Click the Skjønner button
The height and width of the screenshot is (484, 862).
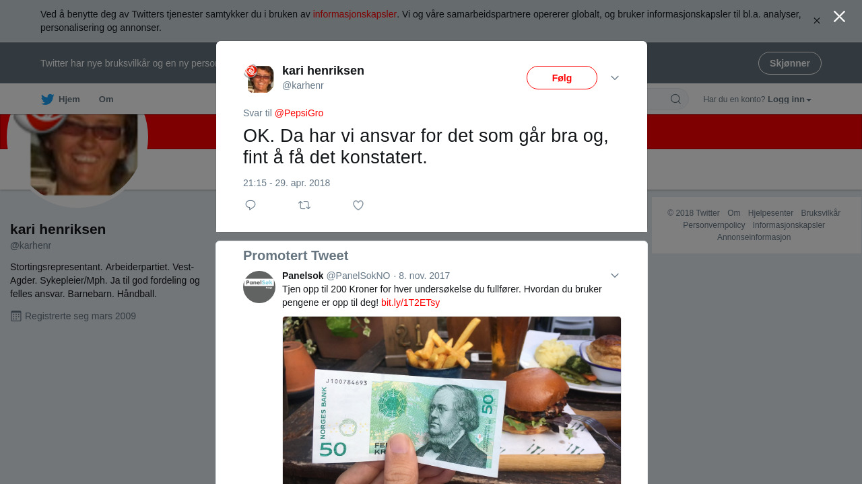tap(790, 63)
